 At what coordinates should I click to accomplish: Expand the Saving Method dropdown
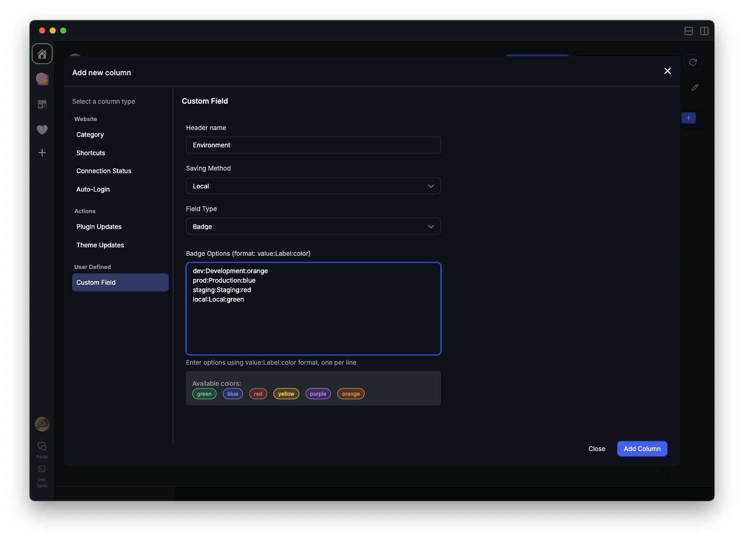(313, 186)
